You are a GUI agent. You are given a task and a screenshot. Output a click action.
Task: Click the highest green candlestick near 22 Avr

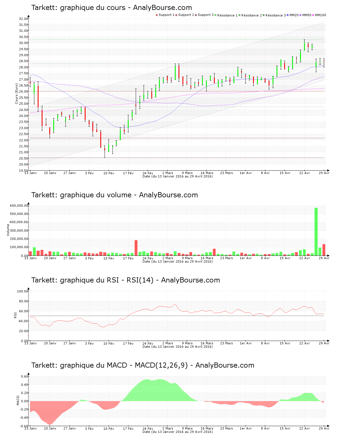click(x=304, y=45)
